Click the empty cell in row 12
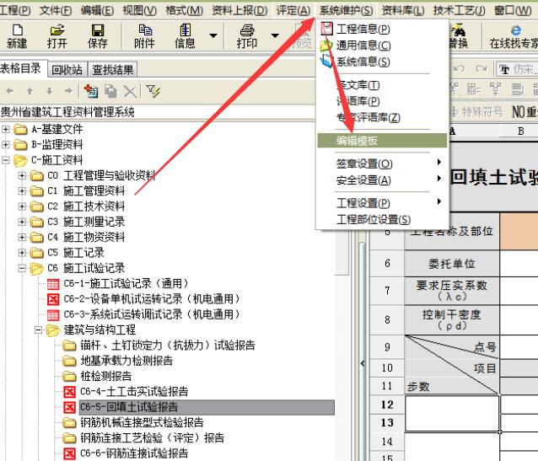 [x=452, y=413]
